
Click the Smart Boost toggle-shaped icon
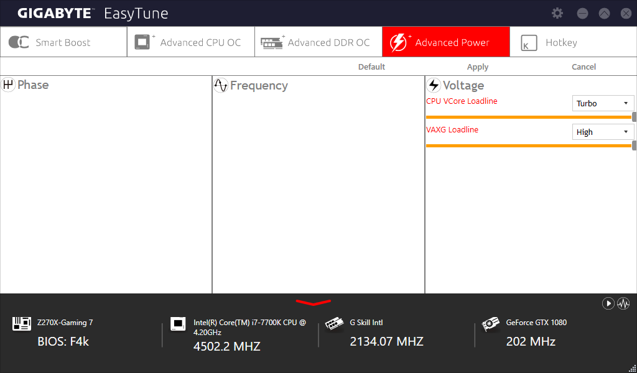tap(19, 42)
